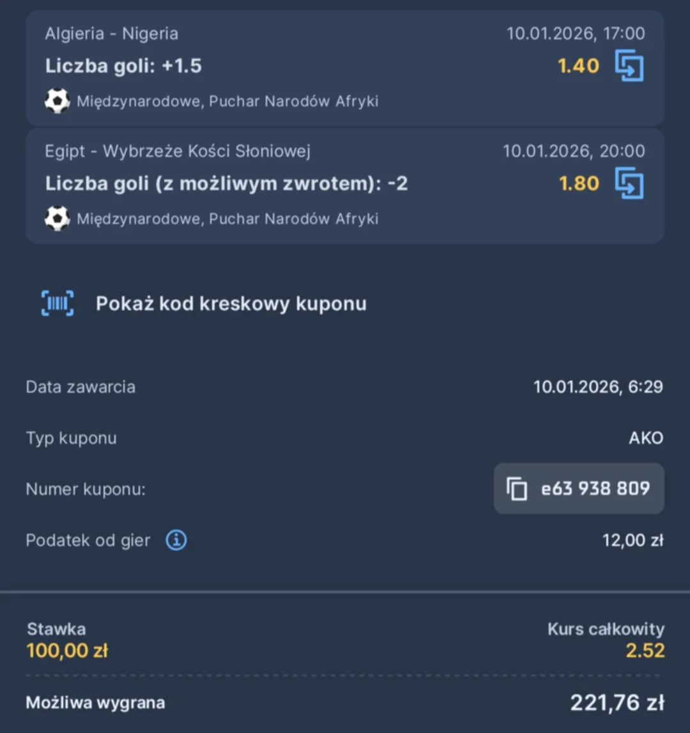Viewport: 690px width, 733px height.
Task: Click the football icon under Egipt match
Action: point(57,219)
